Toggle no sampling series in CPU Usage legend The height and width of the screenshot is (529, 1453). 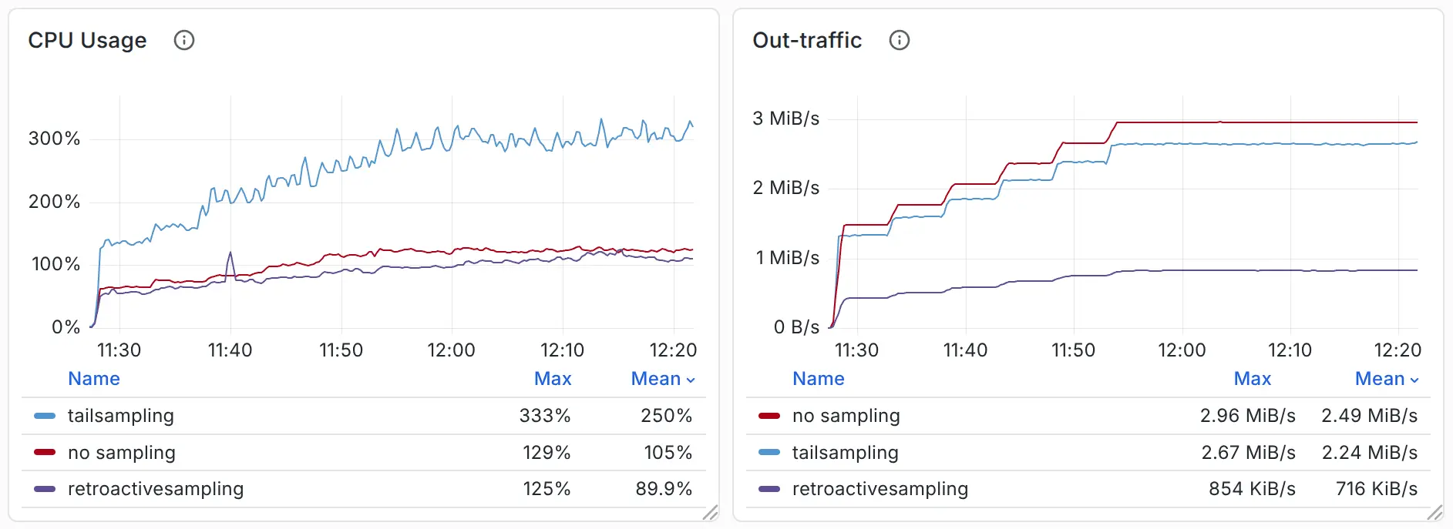[x=122, y=453]
